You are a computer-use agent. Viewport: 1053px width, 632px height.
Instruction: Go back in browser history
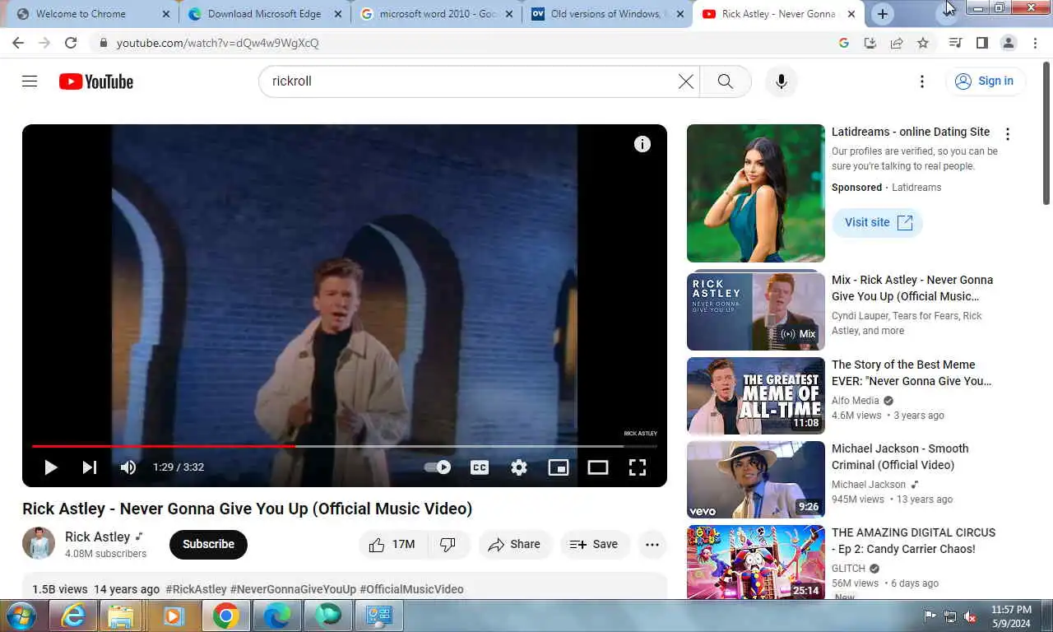pyautogui.click(x=18, y=43)
